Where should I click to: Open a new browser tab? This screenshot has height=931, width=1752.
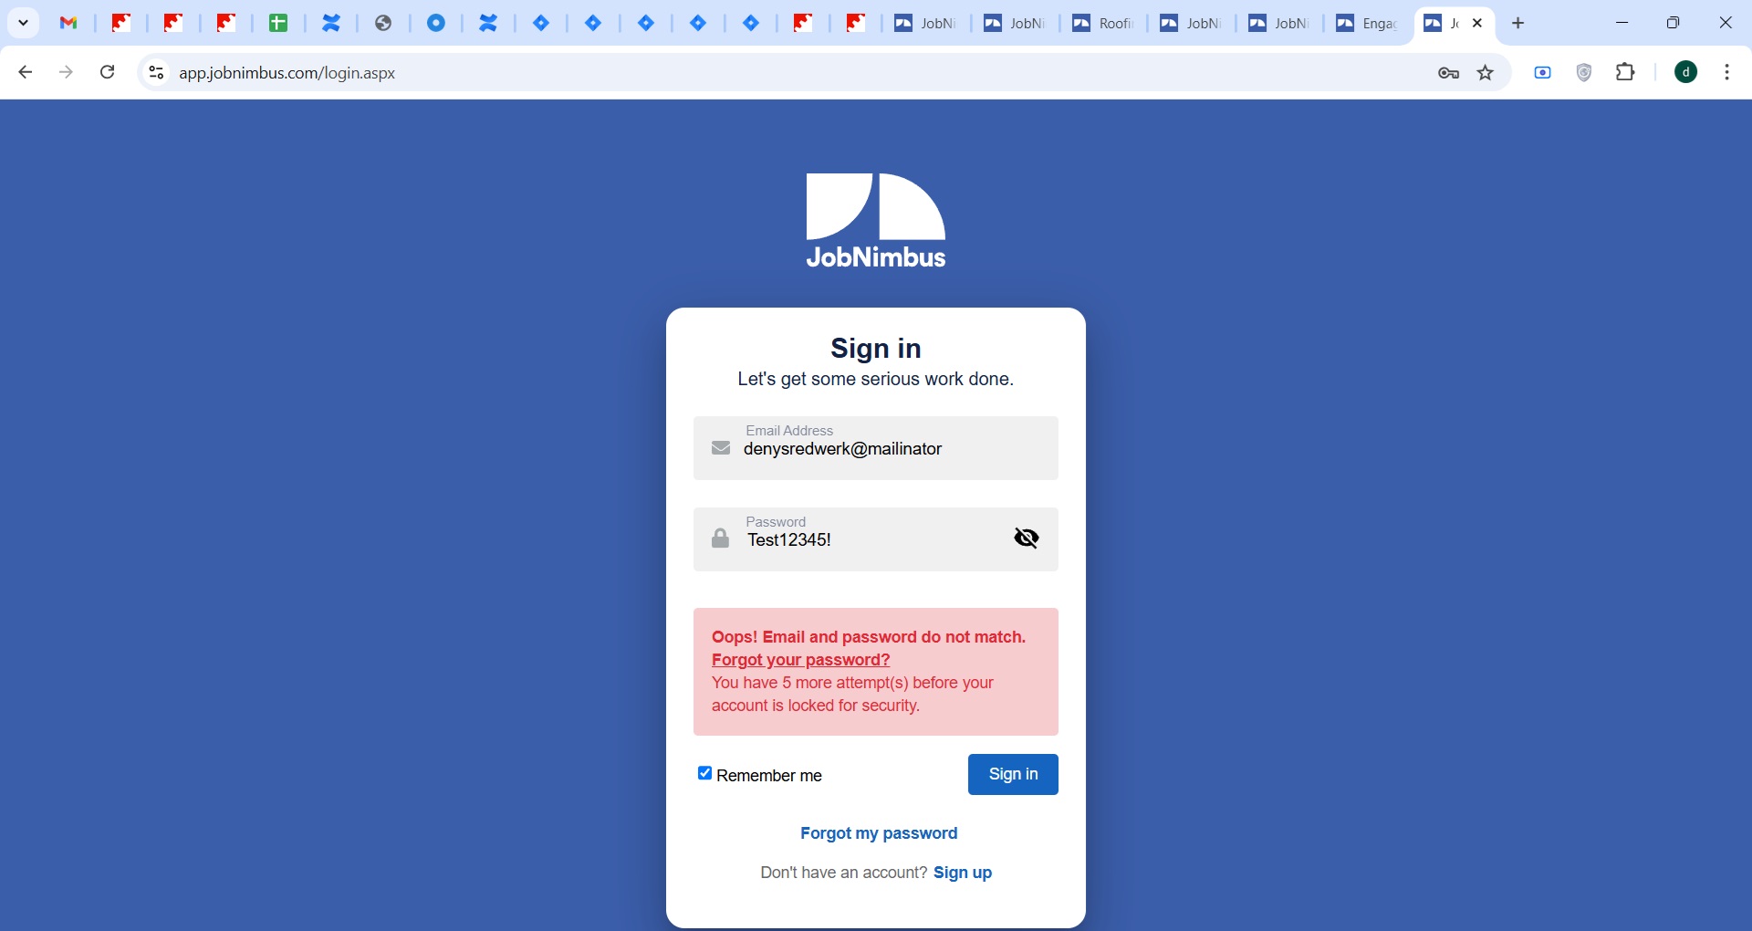pyautogui.click(x=1518, y=23)
